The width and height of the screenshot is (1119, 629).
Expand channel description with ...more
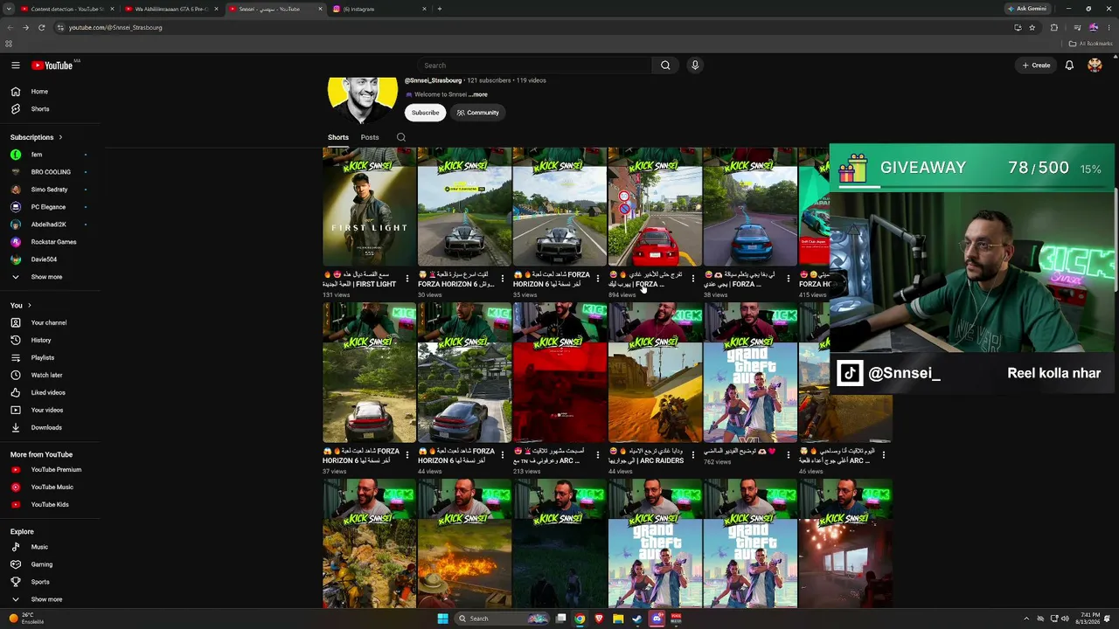pyautogui.click(x=478, y=94)
